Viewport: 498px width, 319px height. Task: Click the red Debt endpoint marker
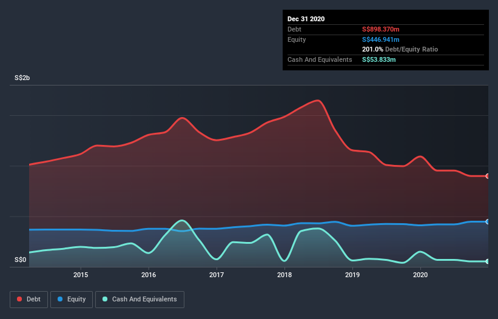[x=488, y=176]
